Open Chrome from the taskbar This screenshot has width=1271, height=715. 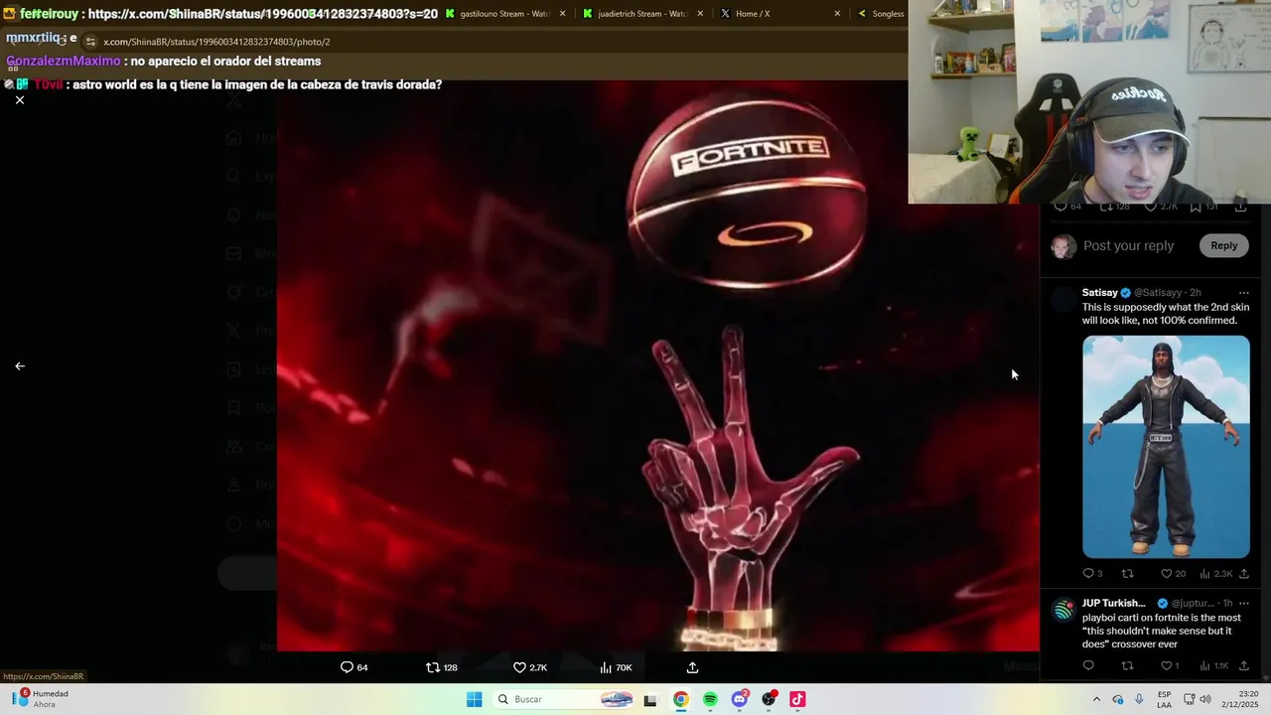[680, 699]
